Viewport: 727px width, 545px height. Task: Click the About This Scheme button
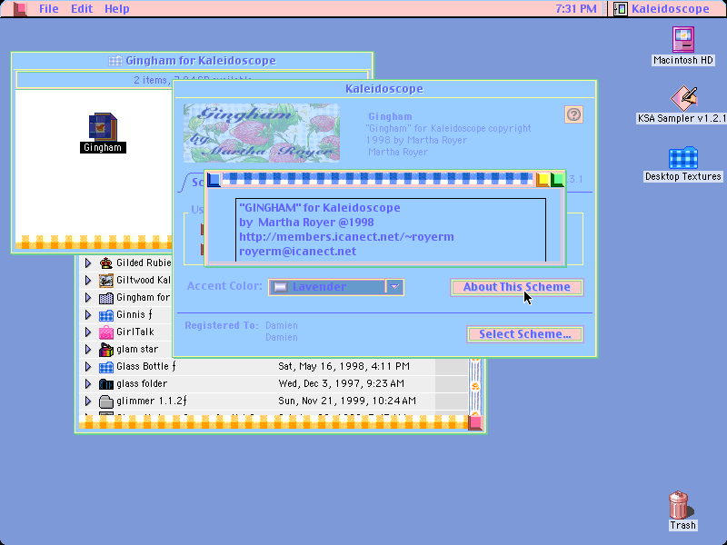click(516, 287)
